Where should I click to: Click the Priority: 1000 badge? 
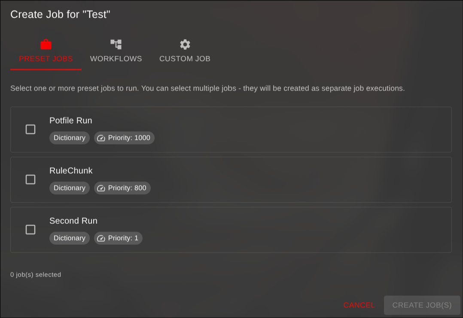click(124, 138)
